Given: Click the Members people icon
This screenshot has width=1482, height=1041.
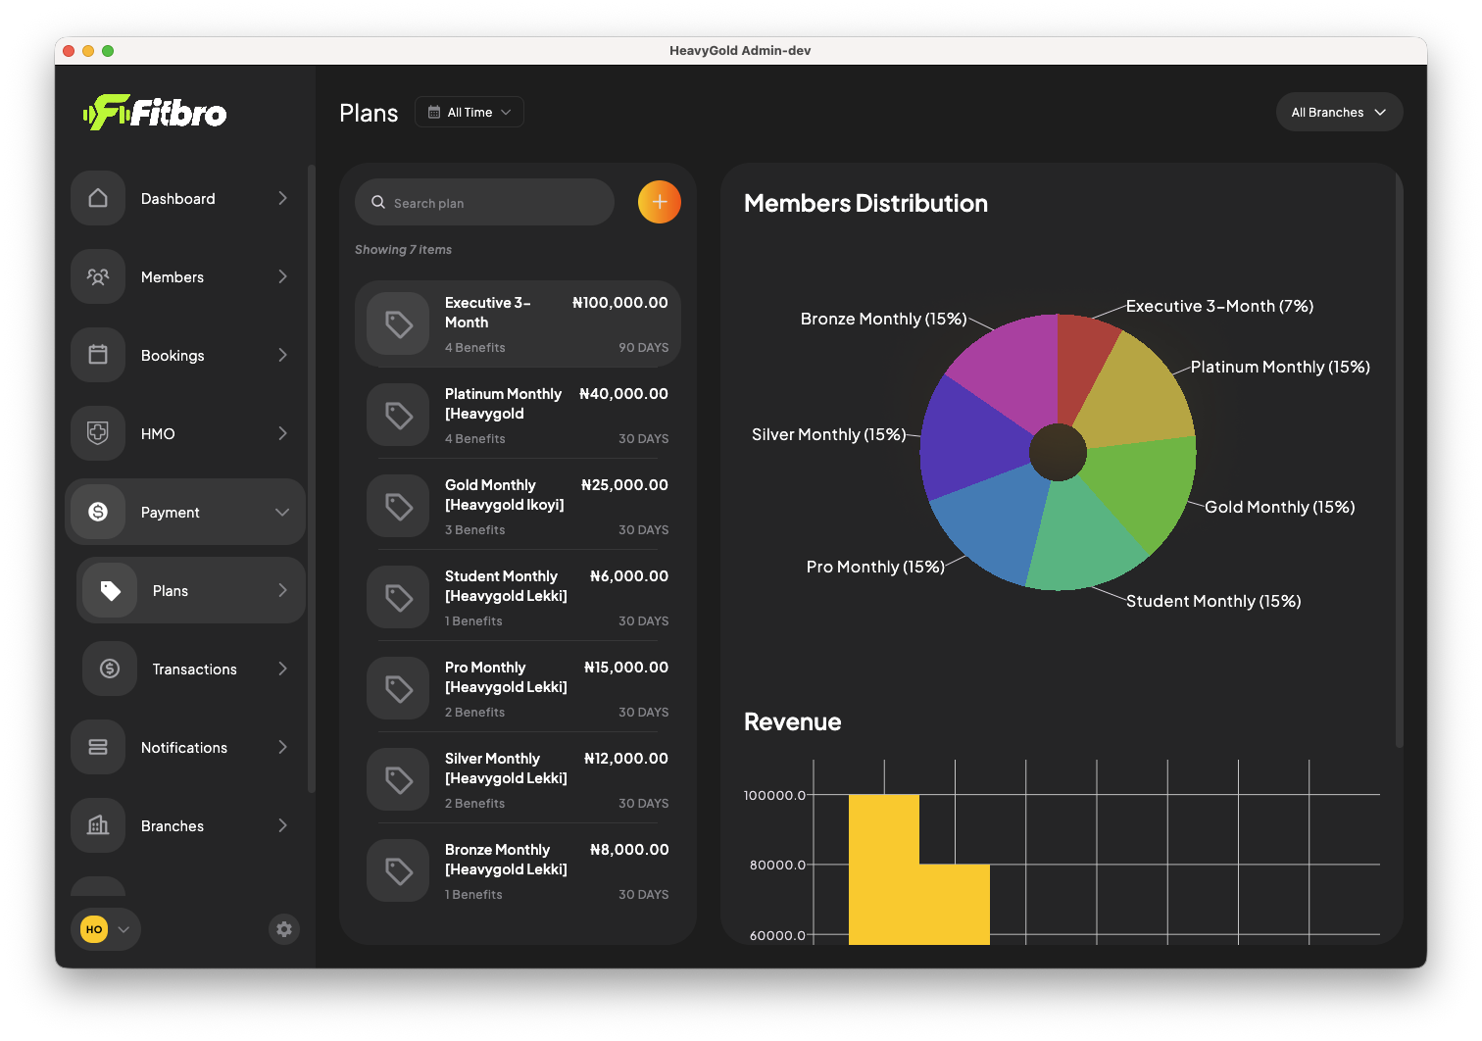Looking at the screenshot, I should tap(98, 276).
